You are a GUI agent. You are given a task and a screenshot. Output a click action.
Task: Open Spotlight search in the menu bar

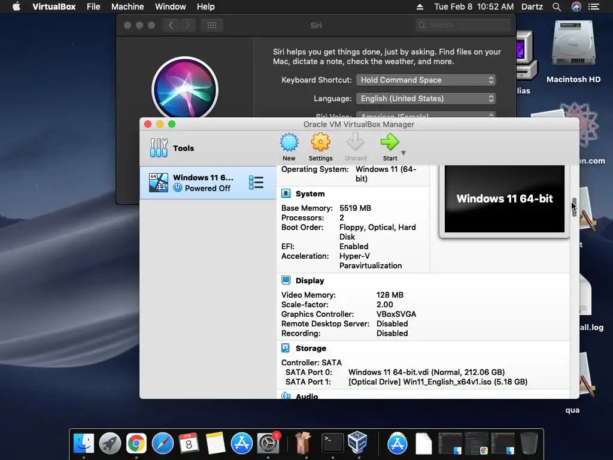[x=557, y=7]
